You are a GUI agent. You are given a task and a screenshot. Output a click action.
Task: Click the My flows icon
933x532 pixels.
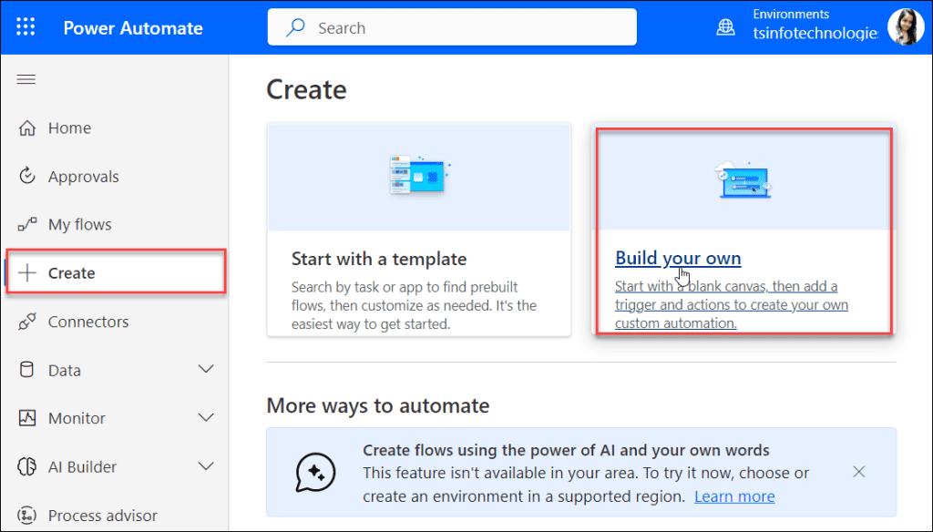click(26, 224)
